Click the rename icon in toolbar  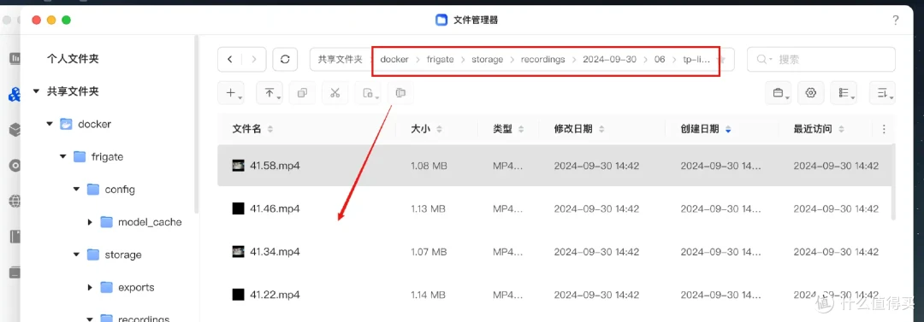tap(400, 93)
